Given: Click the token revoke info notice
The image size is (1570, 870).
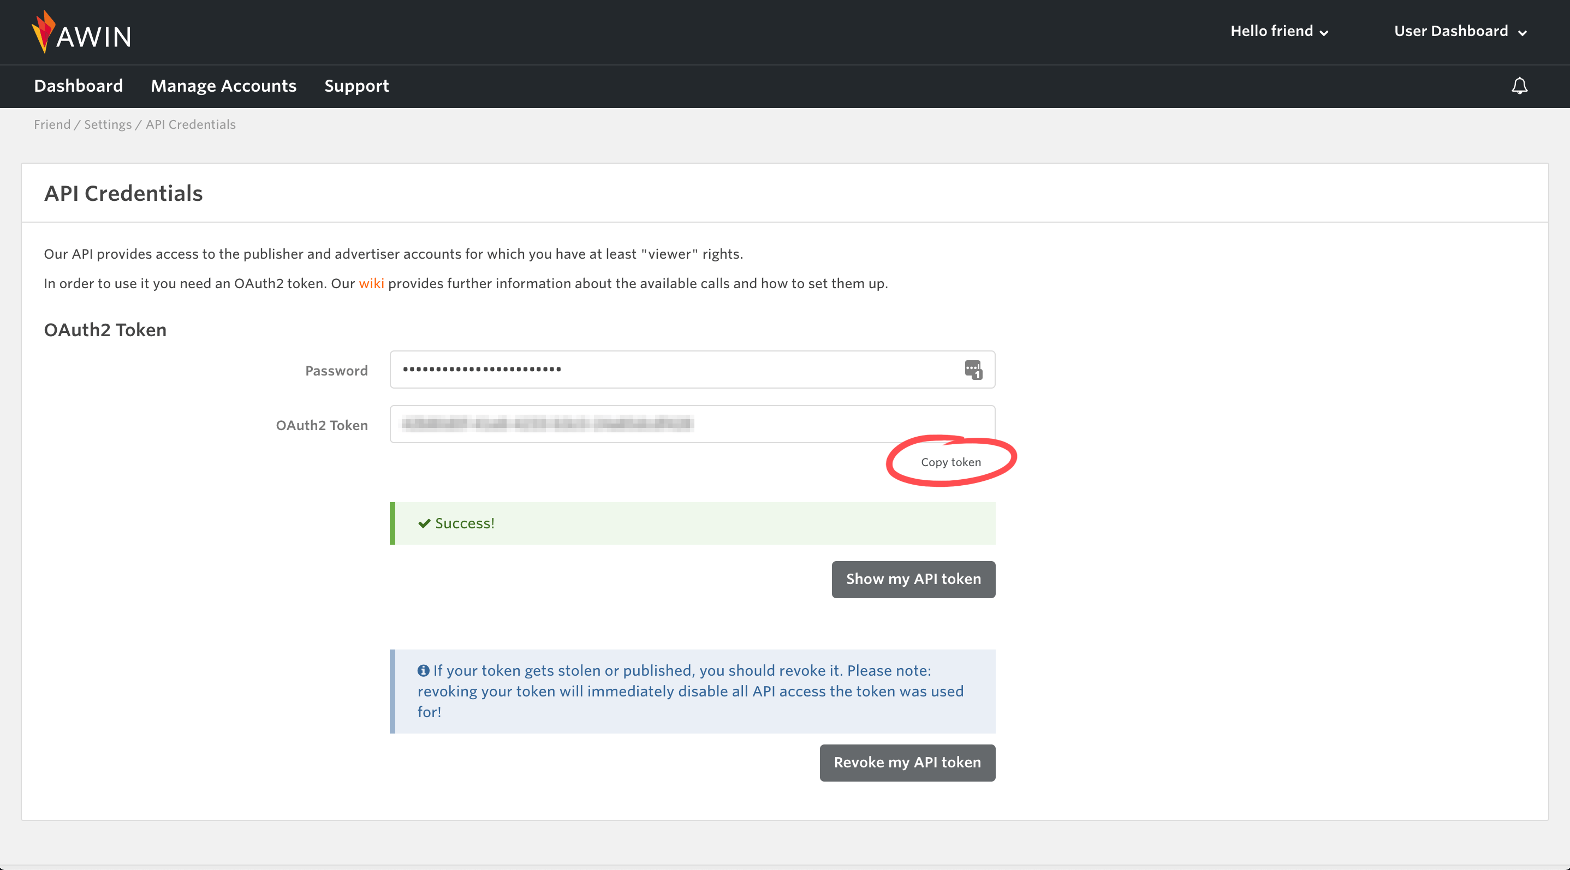Looking at the screenshot, I should (x=692, y=691).
